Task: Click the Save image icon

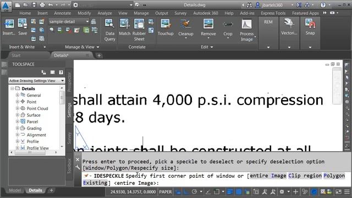Action: pos(23,27)
